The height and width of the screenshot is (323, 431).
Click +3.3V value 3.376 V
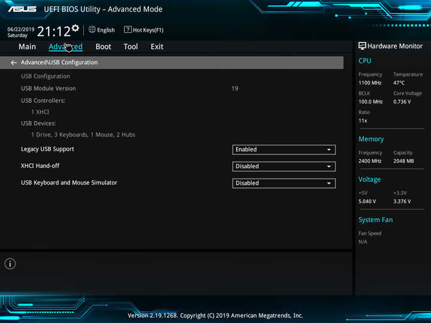[x=402, y=202]
